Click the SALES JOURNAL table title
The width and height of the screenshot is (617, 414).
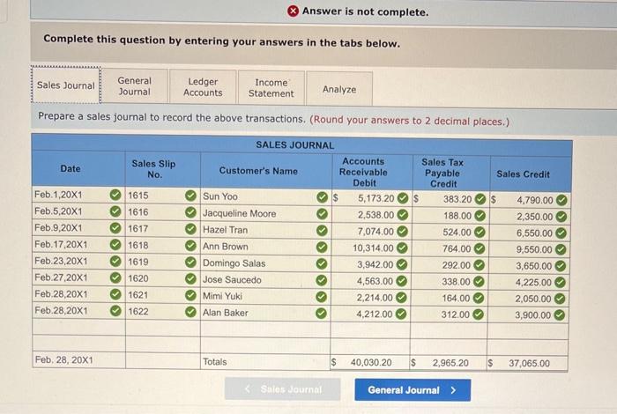pos(295,145)
